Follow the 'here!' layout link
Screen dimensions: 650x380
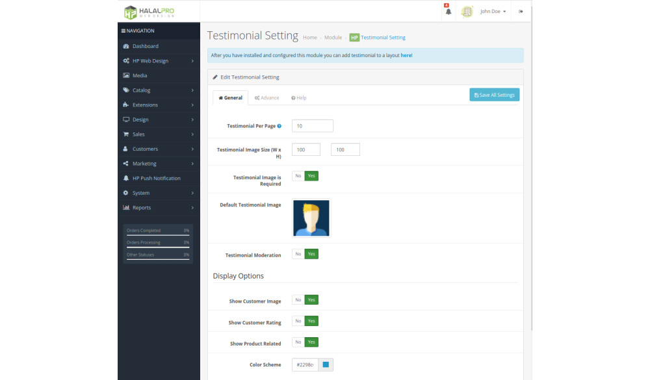(406, 56)
